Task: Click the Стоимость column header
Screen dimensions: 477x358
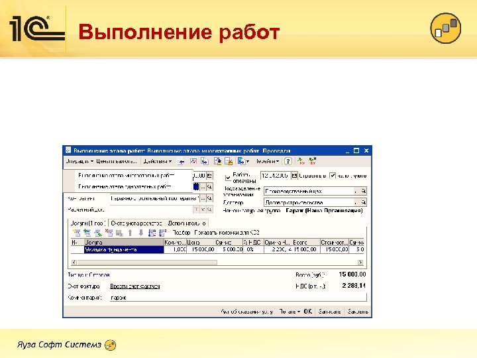Action: click(335, 243)
